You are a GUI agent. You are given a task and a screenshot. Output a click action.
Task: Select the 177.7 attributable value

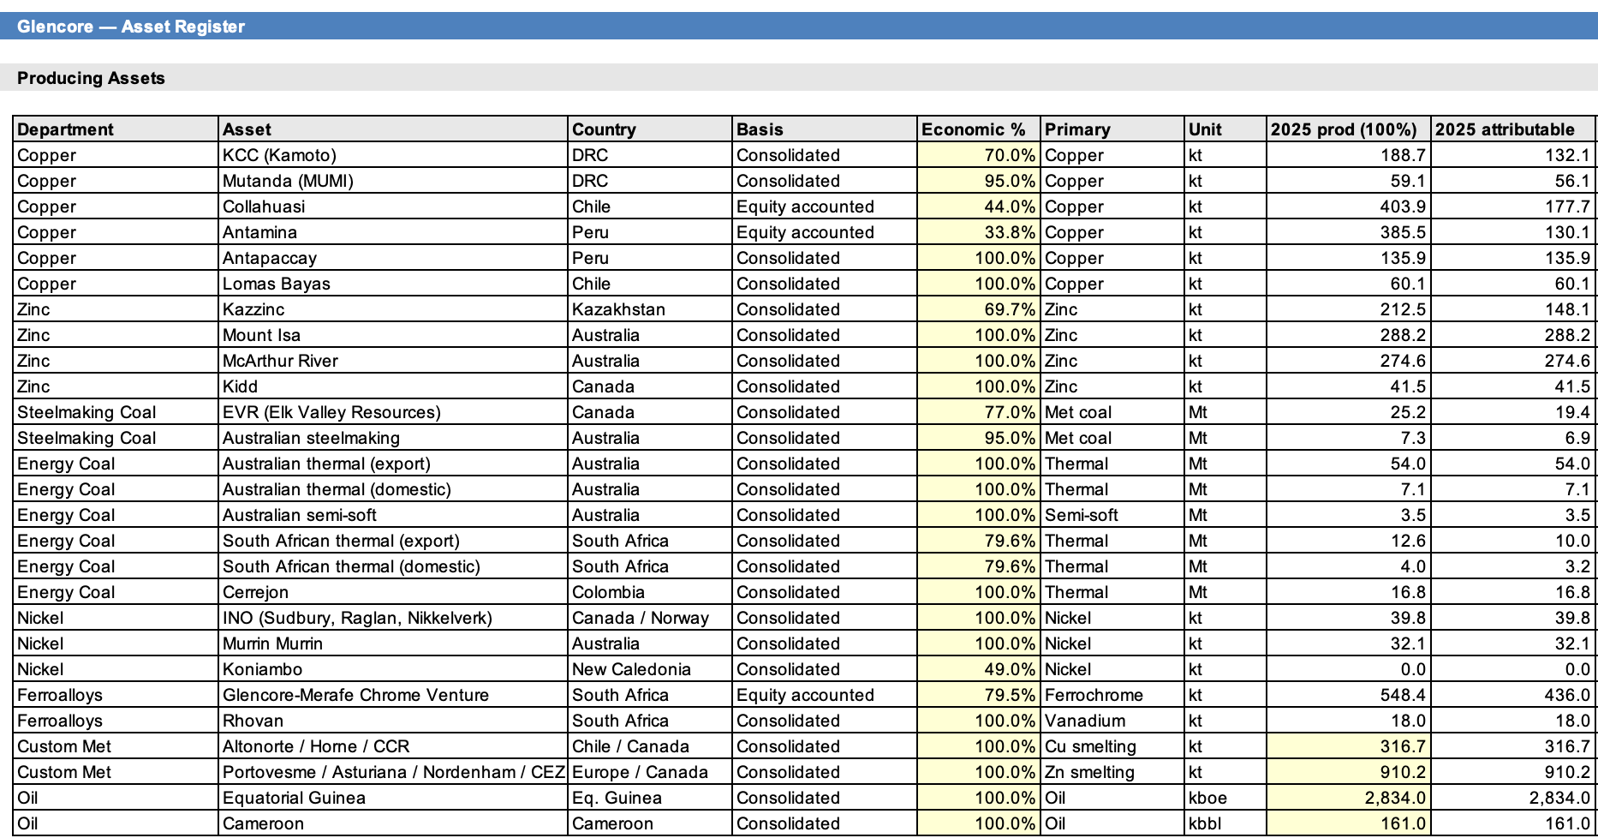point(1513,207)
